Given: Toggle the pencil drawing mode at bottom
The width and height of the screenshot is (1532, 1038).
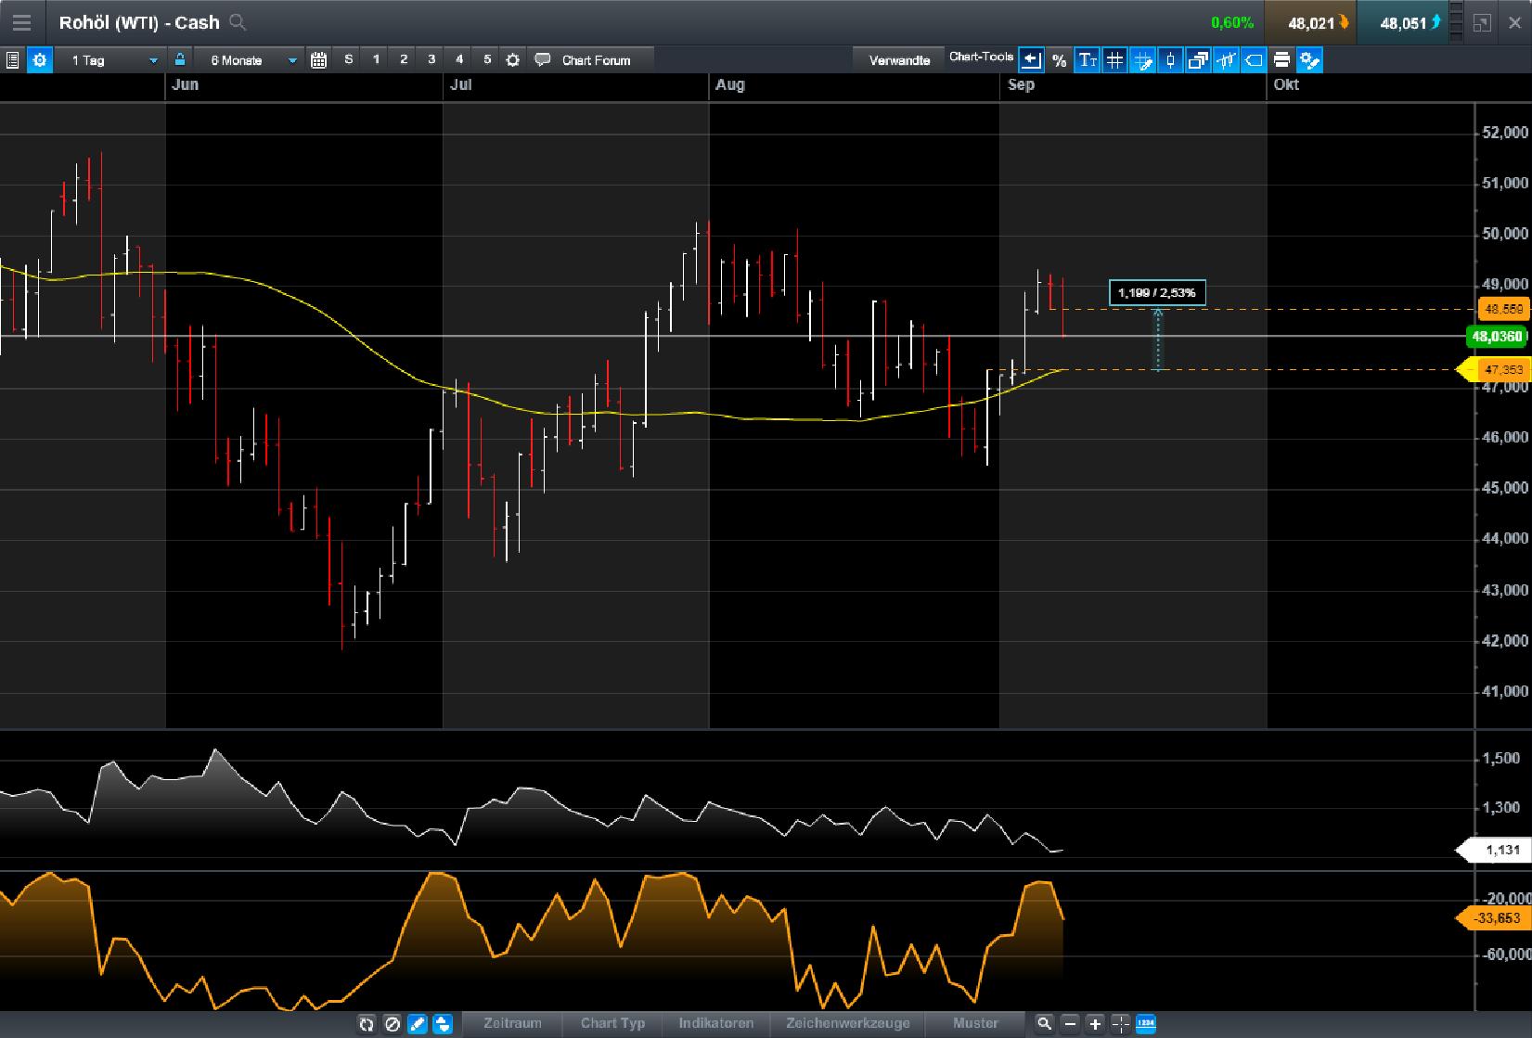Looking at the screenshot, I should point(417,1024).
